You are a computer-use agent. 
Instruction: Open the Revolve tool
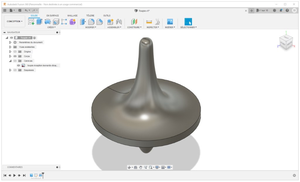coord(48,22)
